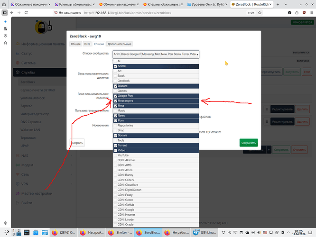Click the Статус chart icon in sidebar
Viewport: 316px width, 237px height.
coord(18,54)
